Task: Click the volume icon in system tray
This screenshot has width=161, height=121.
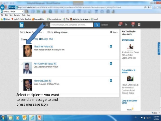Action: [x=150, y=118]
